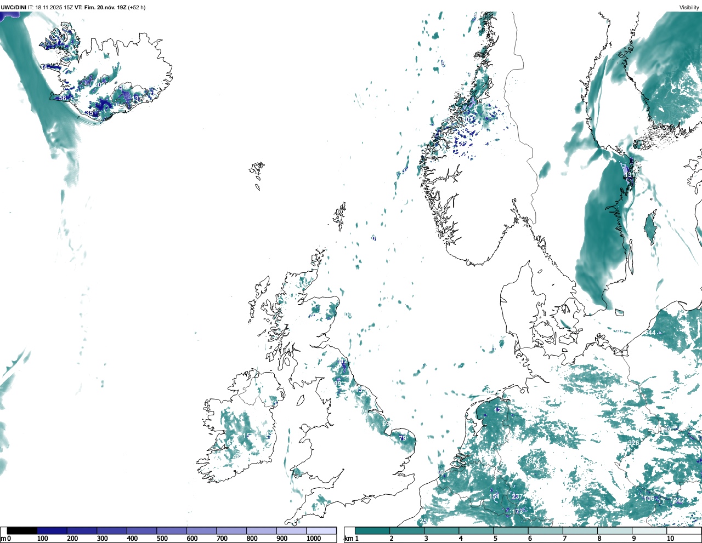This screenshot has height=543, width=702.
Task: Click the '106' visibility value on the map
Action: point(649,499)
